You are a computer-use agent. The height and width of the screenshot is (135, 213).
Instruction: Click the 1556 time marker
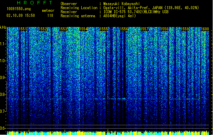(x=124, y=29)
